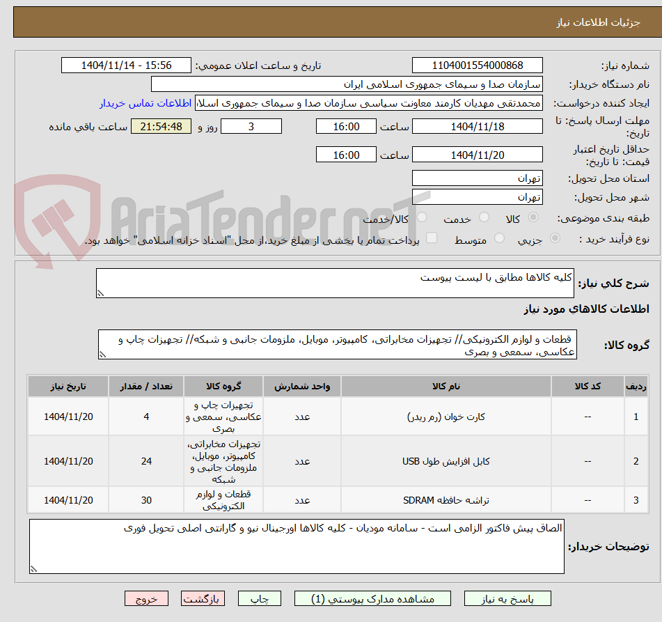662x622 pixels.
Task: Click the چاپ print button
Action: click(x=259, y=598)
